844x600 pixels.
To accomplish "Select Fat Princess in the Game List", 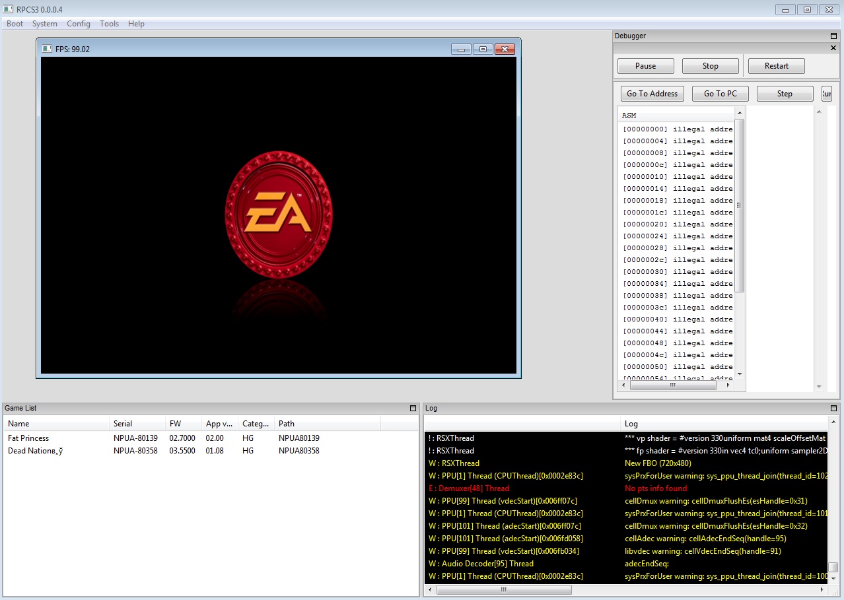I will tap(28, 438).
